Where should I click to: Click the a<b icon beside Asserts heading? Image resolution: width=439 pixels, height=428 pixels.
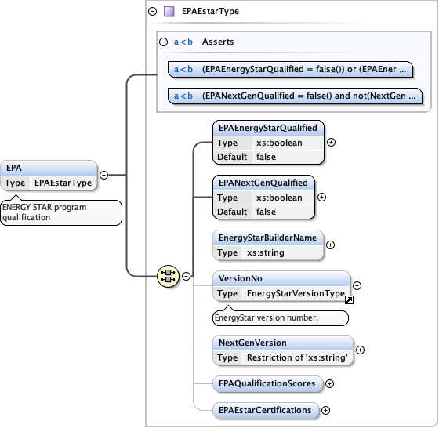point(183,42)
